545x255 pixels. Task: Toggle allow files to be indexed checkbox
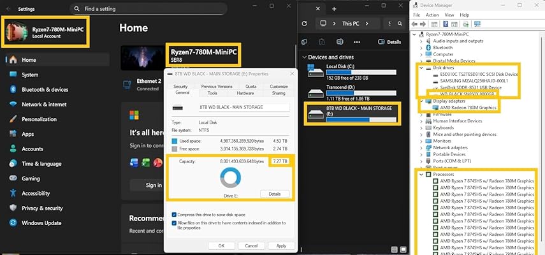tap(174, 223)
